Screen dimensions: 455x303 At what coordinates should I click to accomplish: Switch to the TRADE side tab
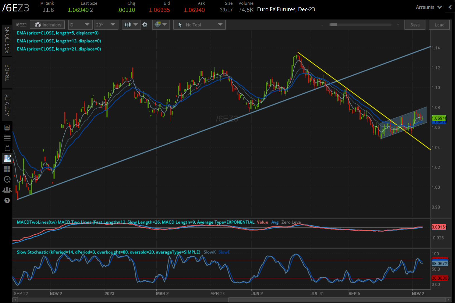point(7,72)
